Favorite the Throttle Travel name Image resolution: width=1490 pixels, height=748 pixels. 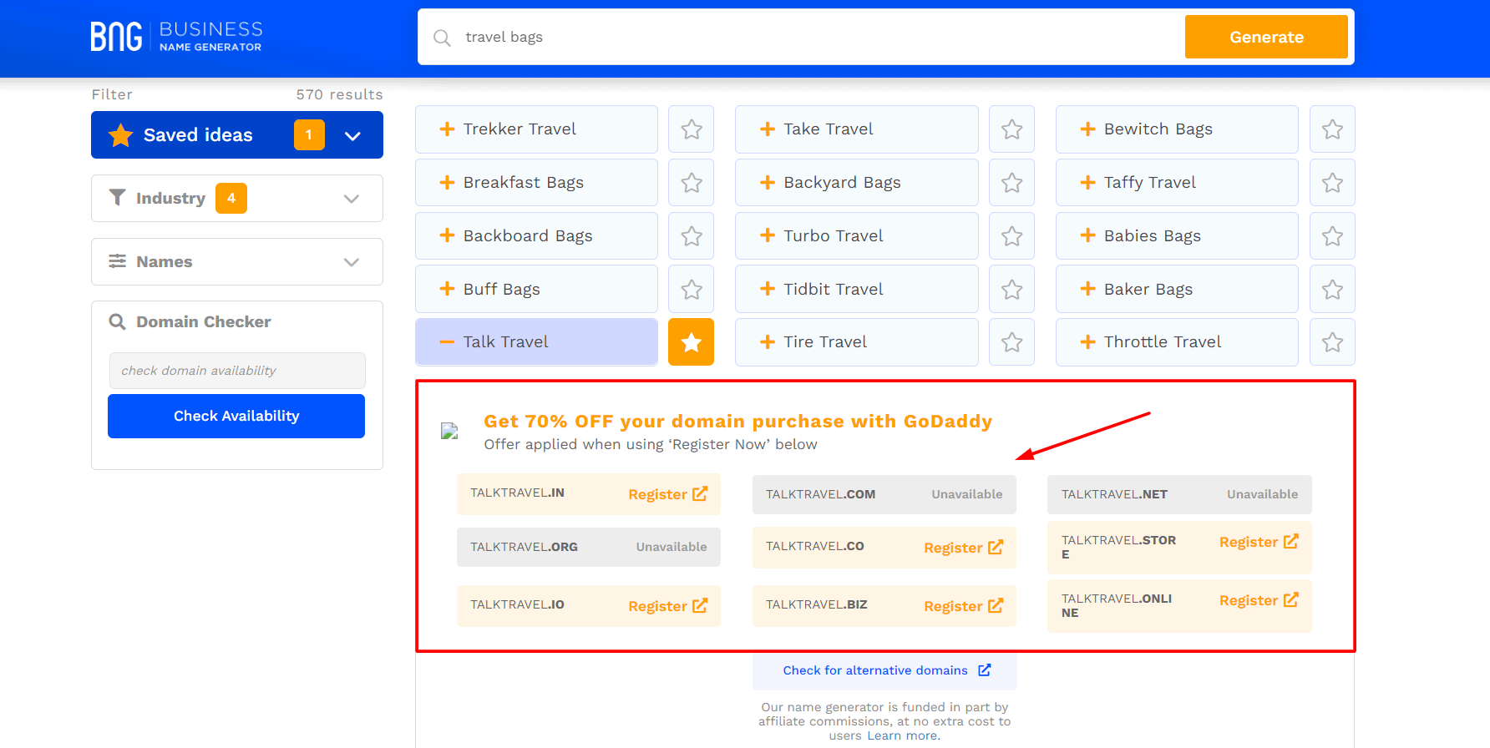[1332, 342]
